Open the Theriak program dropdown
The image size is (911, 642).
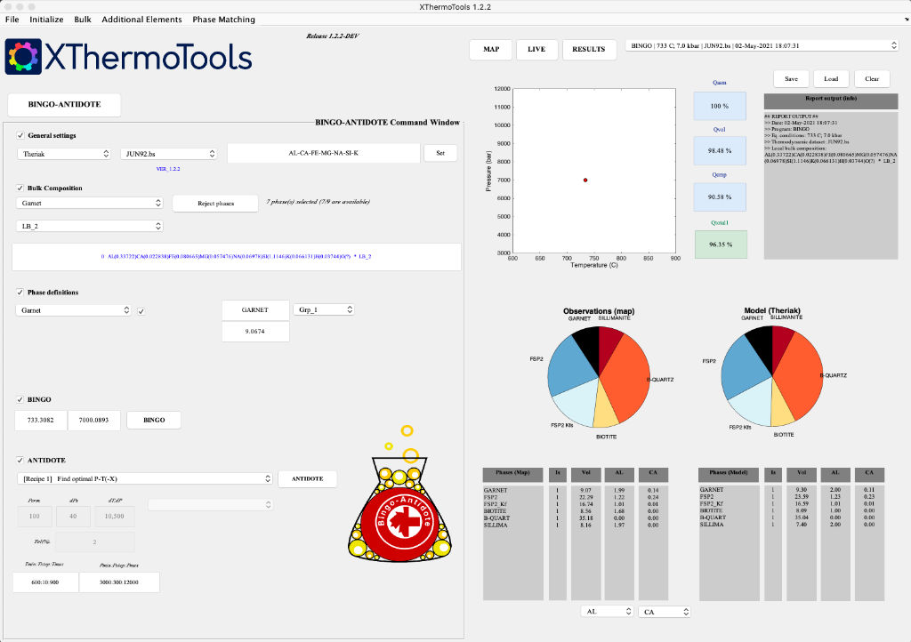point(64,154)
